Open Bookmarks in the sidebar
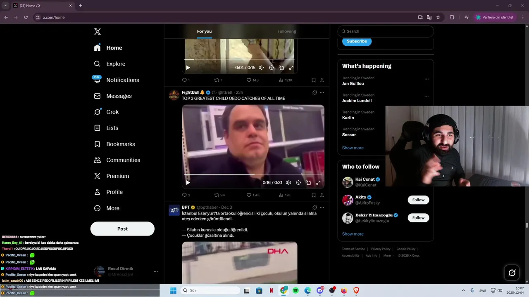This screenshot has height=297, width=529. click(115, 144)
